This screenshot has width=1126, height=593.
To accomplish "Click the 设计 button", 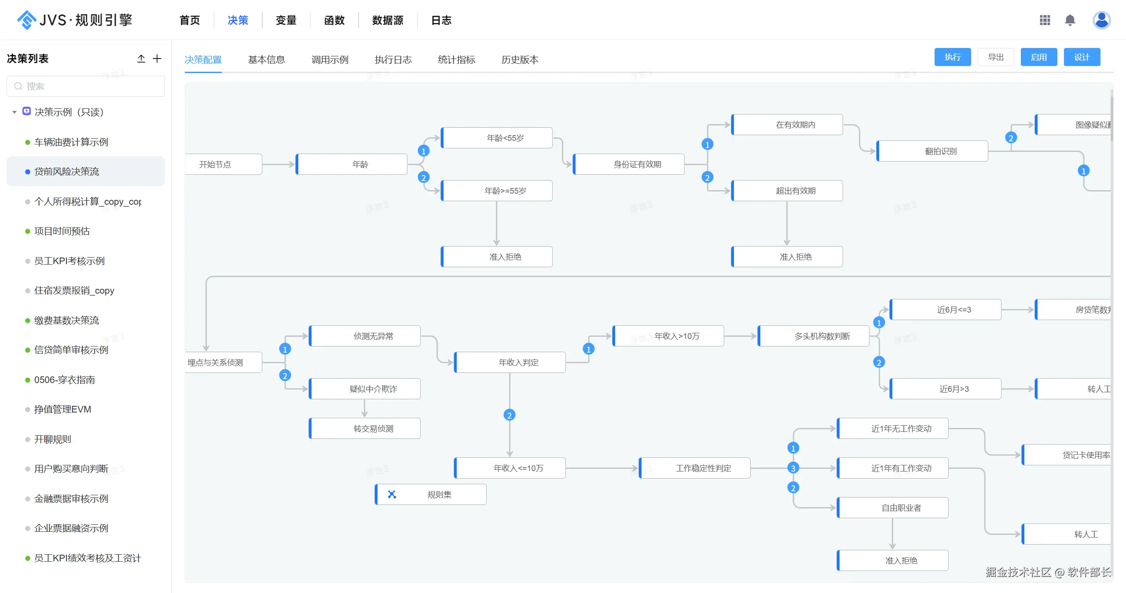I will 1082,57.
